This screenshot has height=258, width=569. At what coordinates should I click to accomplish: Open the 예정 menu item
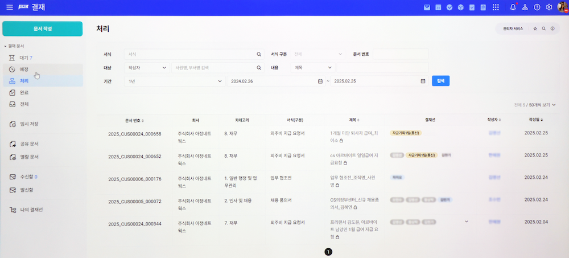(x=43, y=69)
